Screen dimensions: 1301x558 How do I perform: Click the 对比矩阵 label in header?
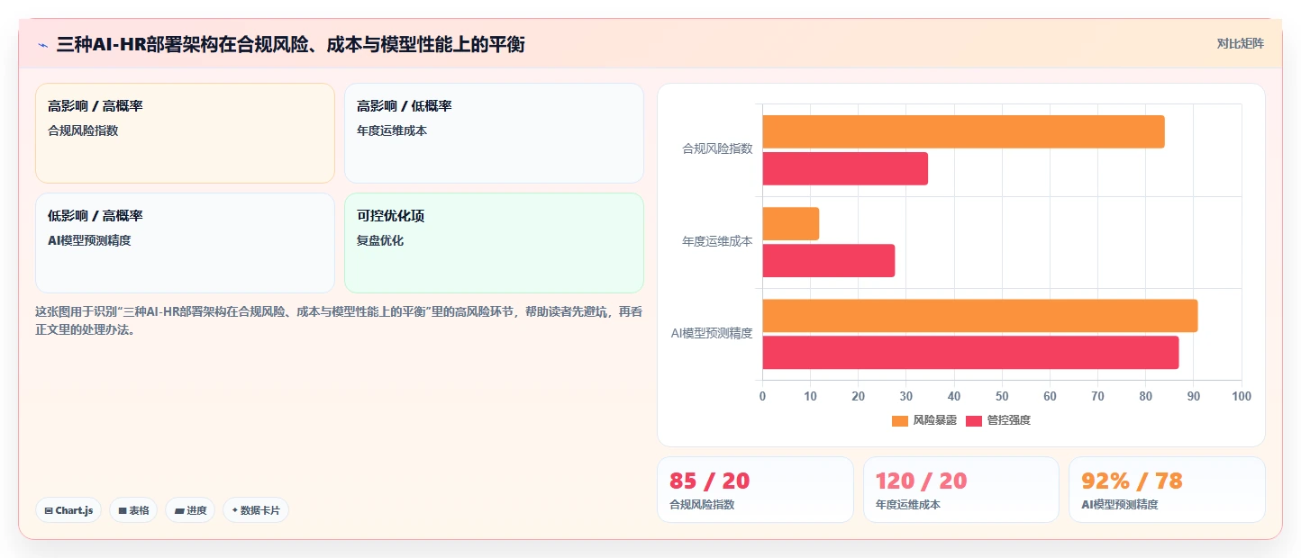1240,43
